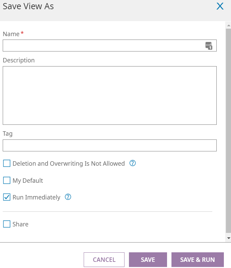
Task: Click the Description label text
Action: (x=19, y=60)
